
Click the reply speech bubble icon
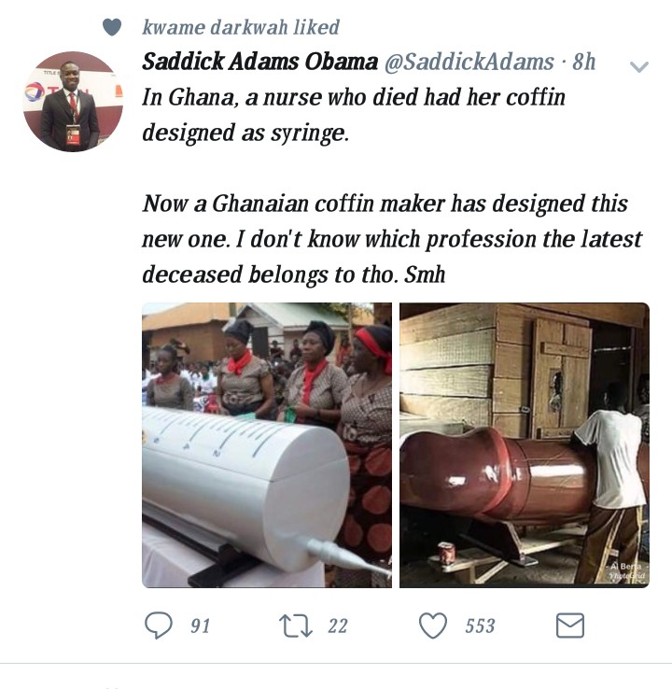(x=159, y=625)
